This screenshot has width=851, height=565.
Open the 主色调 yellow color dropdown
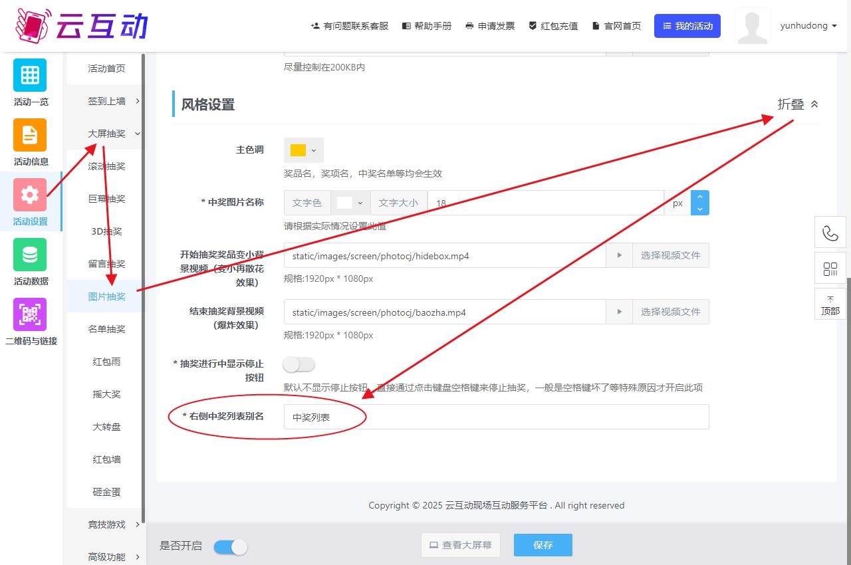click(x=304, y=150)
